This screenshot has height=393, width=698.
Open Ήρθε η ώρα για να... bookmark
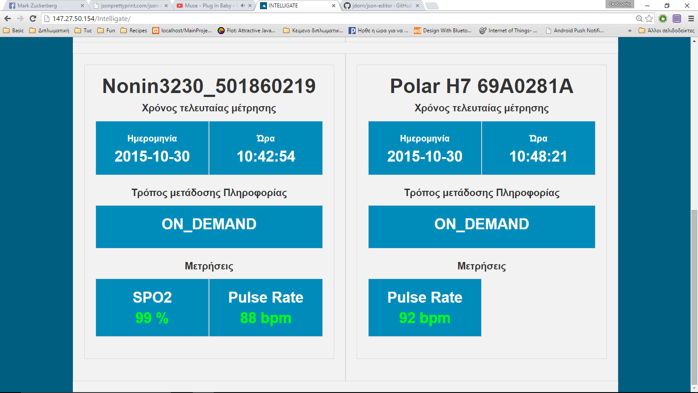379,31
